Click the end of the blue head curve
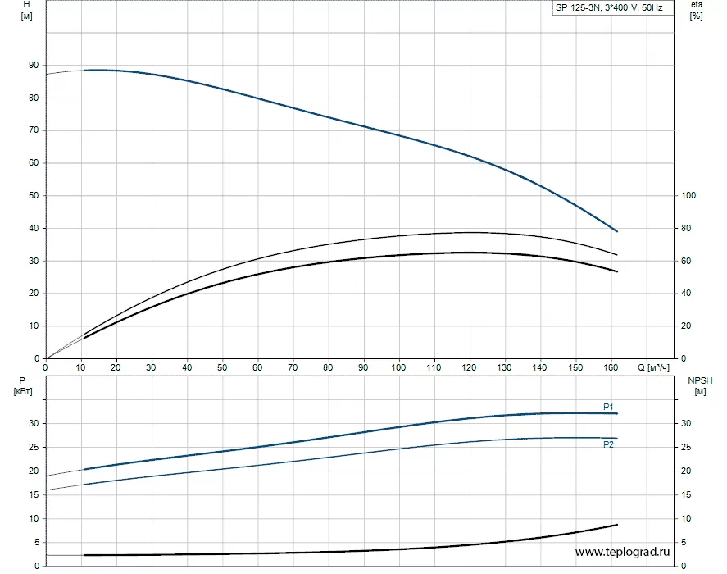 pyautogui.click(x=616, y=231)
